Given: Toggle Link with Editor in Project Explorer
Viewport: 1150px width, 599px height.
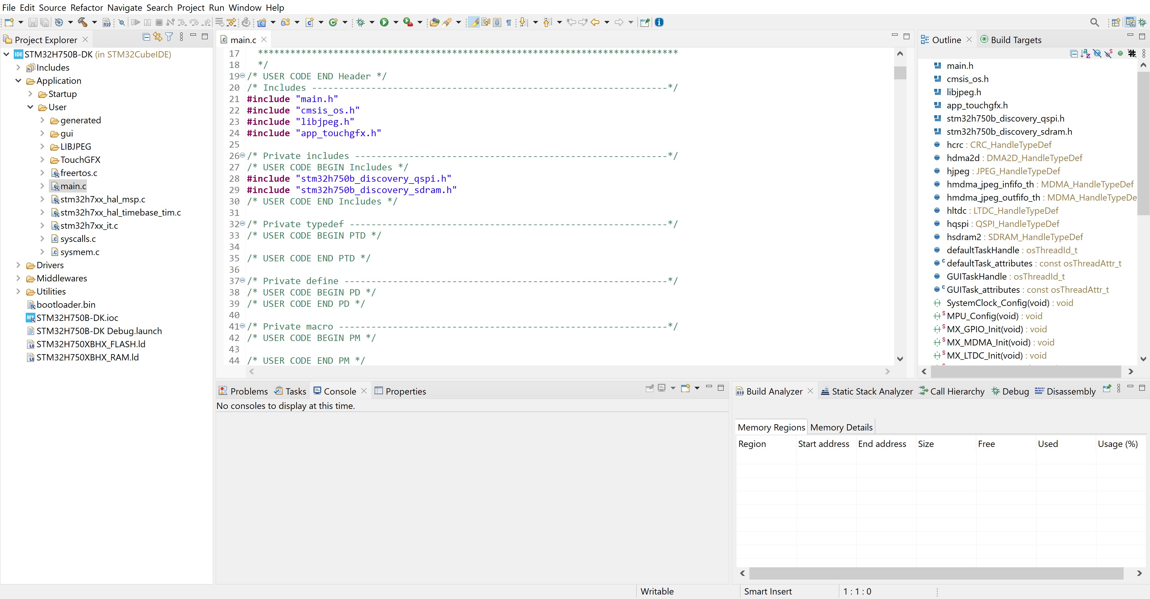Looking at the screenshot, I should (x=157, y=37).
